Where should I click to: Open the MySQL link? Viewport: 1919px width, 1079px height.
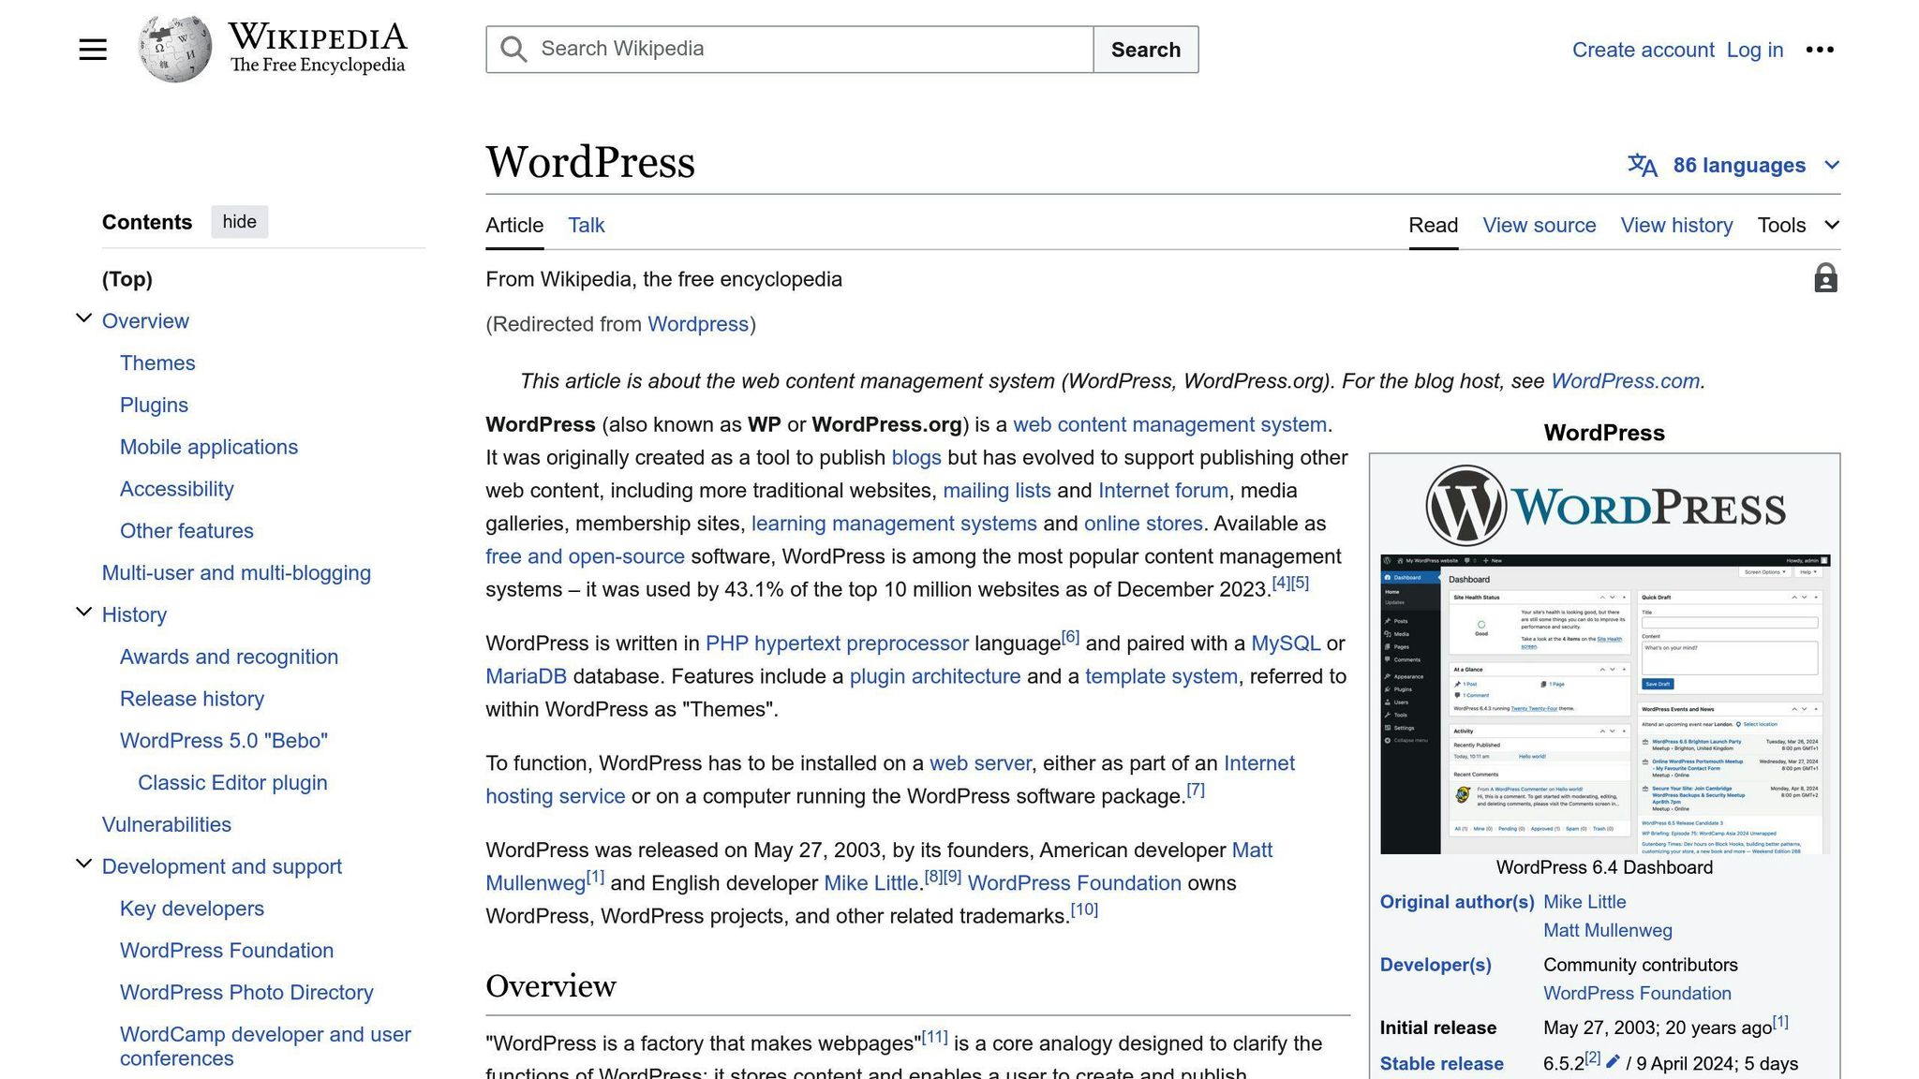coord(1286,643)
